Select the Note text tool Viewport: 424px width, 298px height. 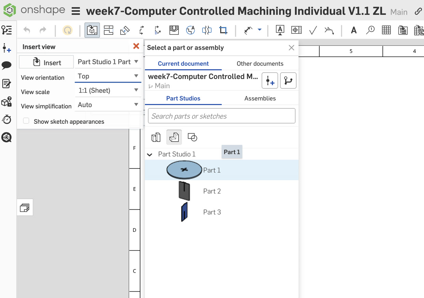354,30
